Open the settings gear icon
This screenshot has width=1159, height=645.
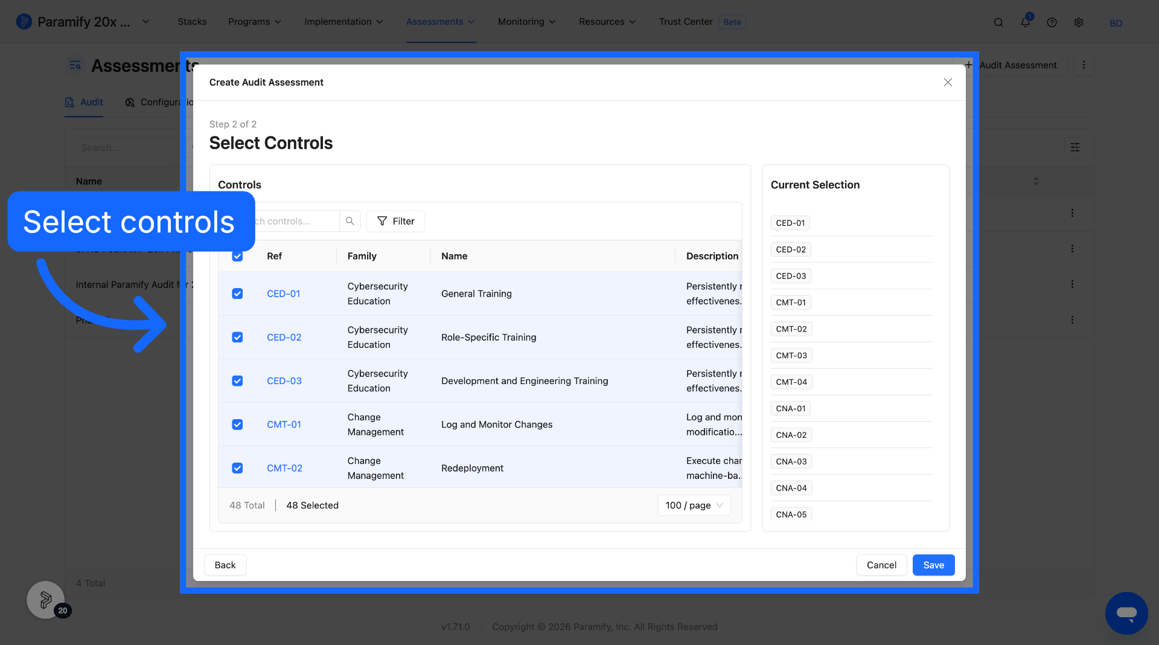tap(1079, 22)
